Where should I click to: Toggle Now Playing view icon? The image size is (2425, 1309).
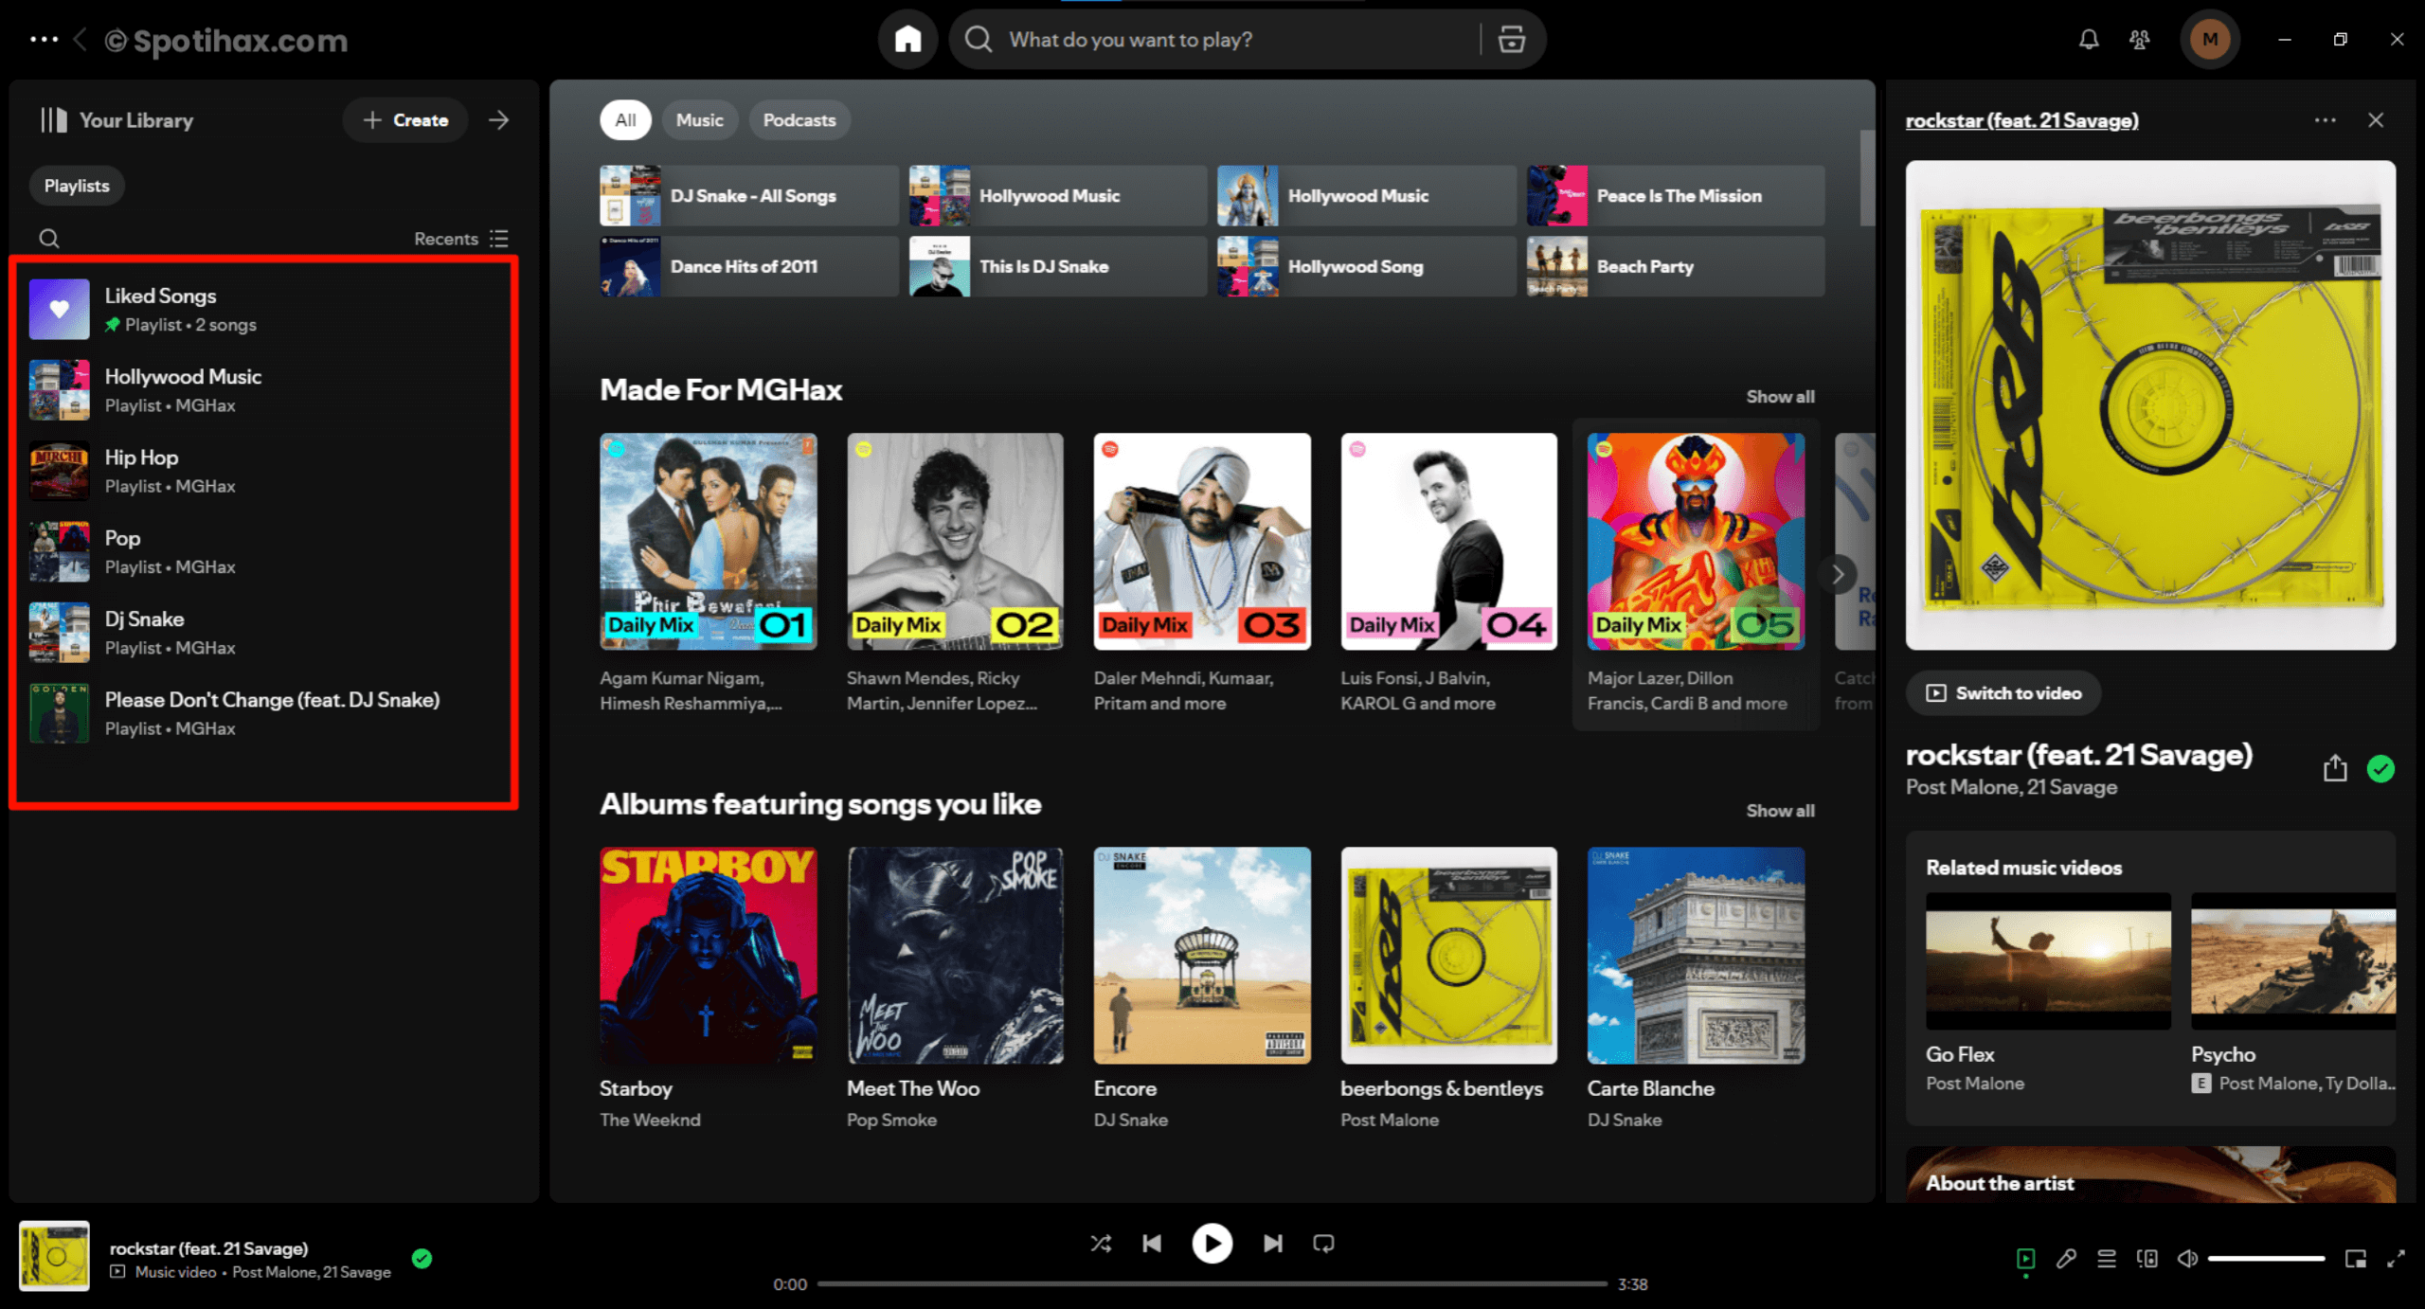click(2025, 1258)
